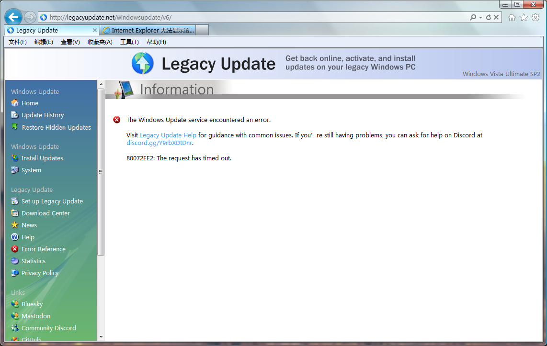The image size is (547, 346).
Task: Click the browser back arrow button
Action: 13,17
